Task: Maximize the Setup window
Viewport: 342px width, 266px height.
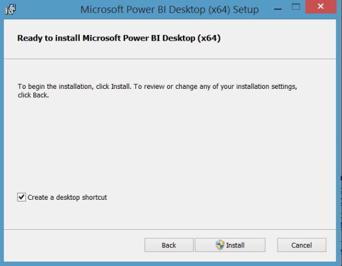Action: coord(296,7)
